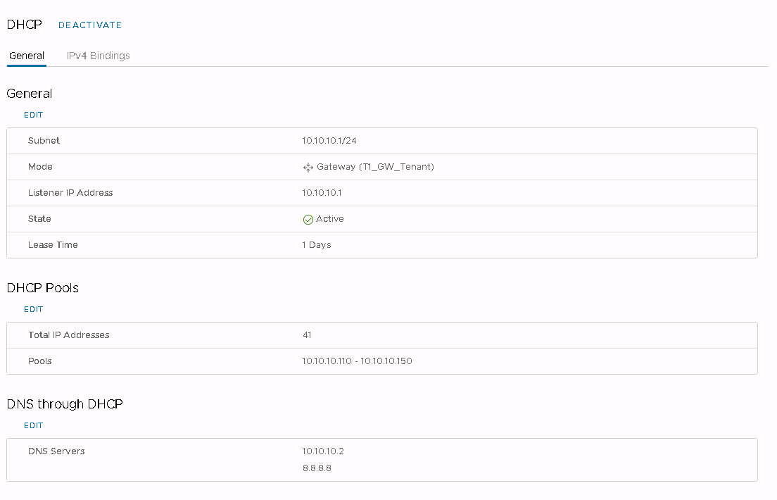Viewport: 777px width, 500px height.
Task: Click the pool range 10.10.10.110 - 10.10.10.150
Action: (x=357, y=361)
